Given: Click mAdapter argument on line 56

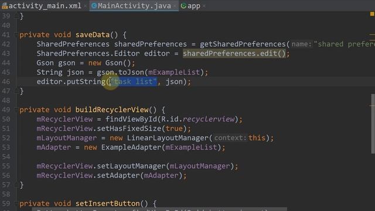Looking at the screenshot, I should tap(161, 175).
